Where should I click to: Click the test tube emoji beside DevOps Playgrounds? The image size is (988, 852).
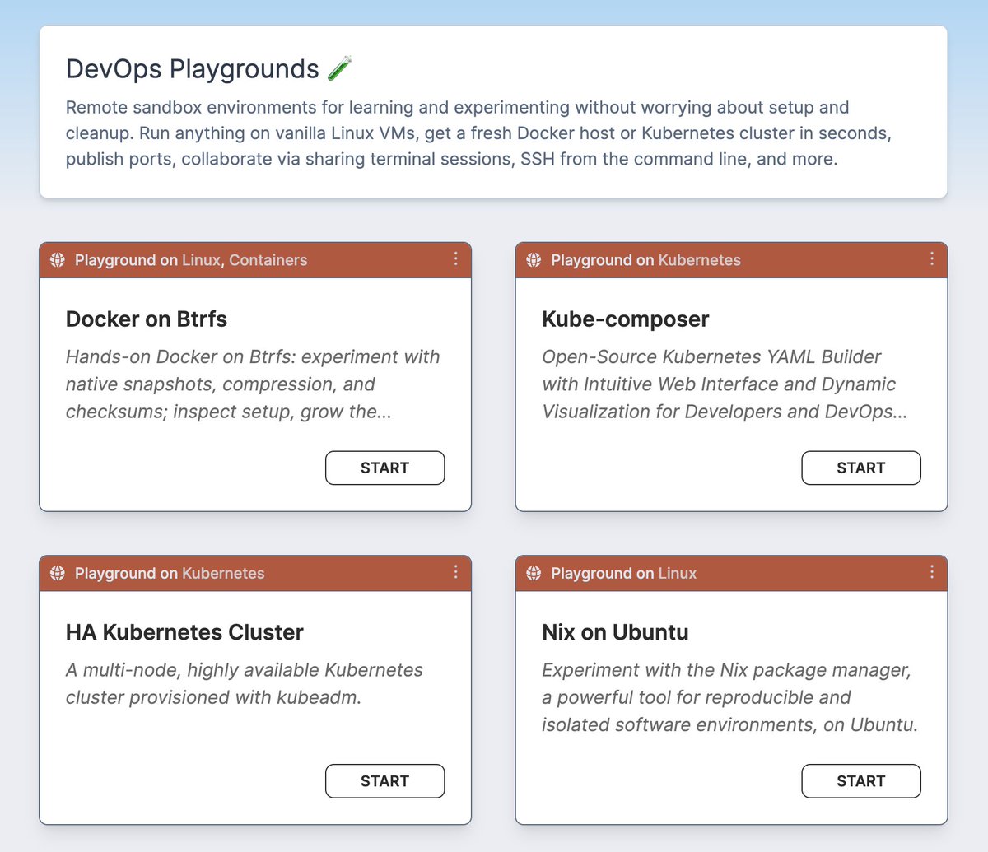point(340,68)
